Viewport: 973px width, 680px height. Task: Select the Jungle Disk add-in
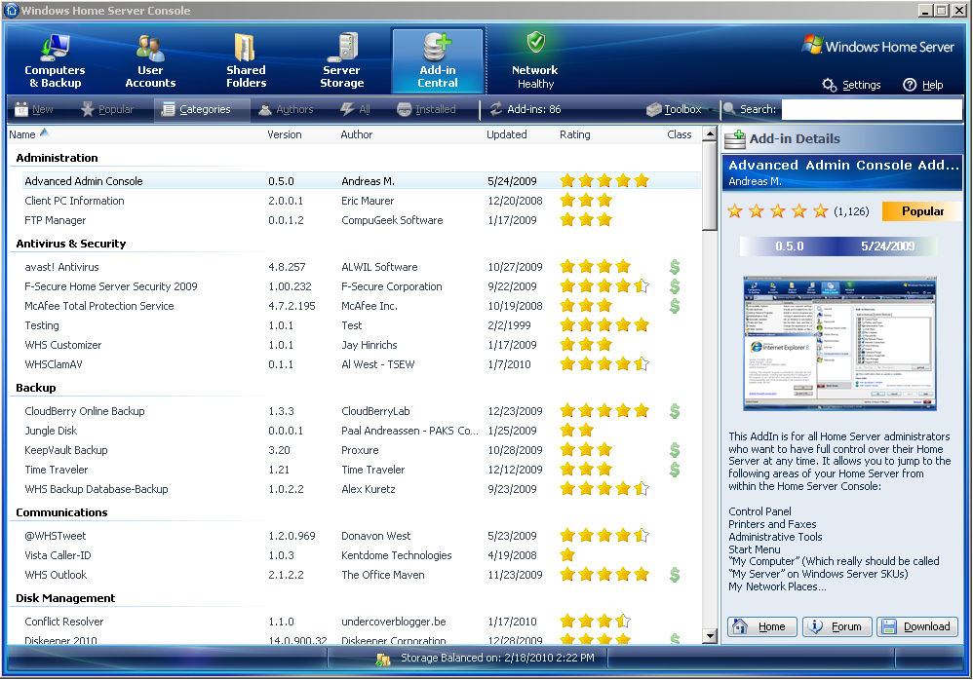click(x=51, y=431)
